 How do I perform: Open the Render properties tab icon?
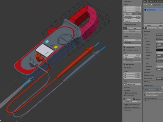tap(149, 1)
